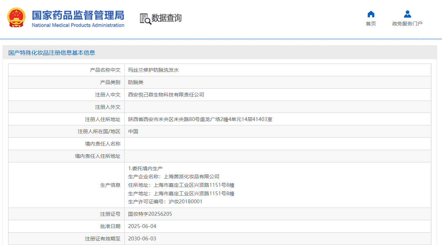Click the data query magnifier icon
The width and height of the screenshot is (442, 245).
tap(145, 19)
